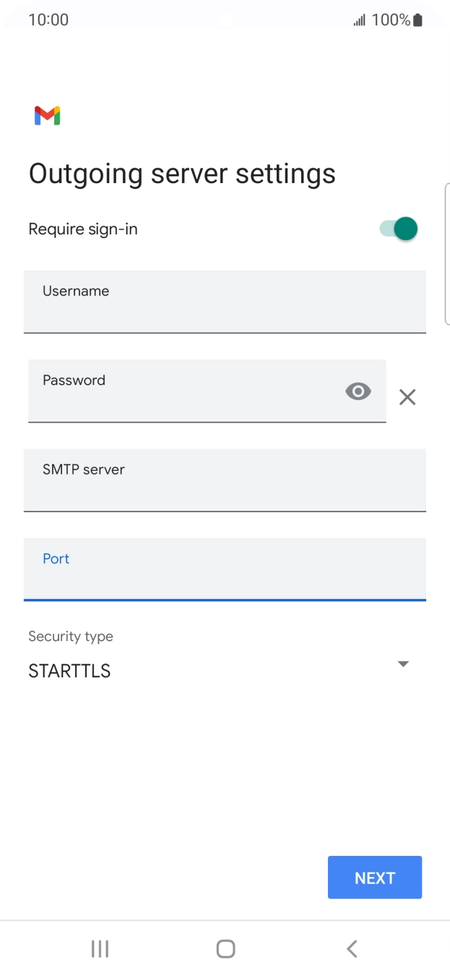Select the Username input field
Screen dimensions: 450x976
(225, 302)
